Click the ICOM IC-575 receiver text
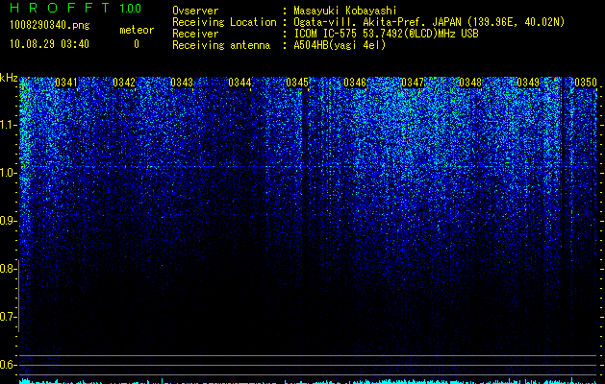 386,34
